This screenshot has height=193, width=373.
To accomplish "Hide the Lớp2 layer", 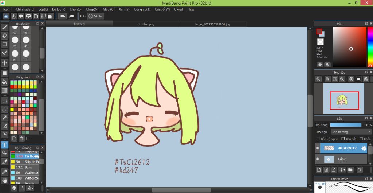I will pos(318,159).
